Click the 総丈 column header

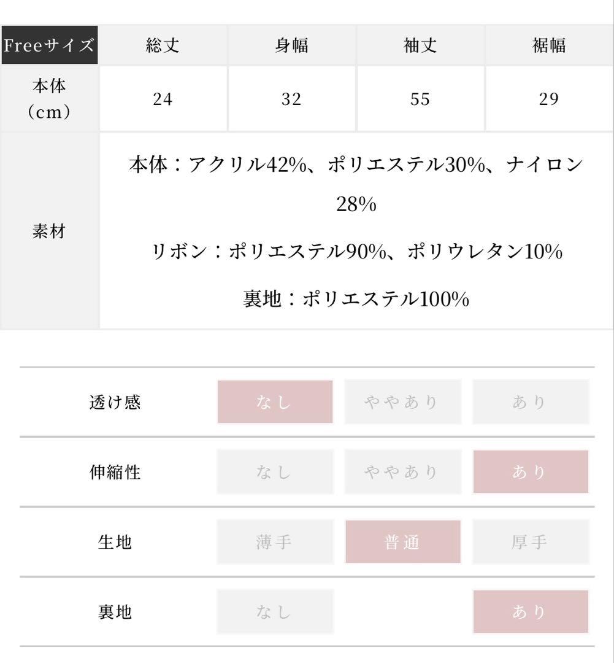(x=163, y=45)
